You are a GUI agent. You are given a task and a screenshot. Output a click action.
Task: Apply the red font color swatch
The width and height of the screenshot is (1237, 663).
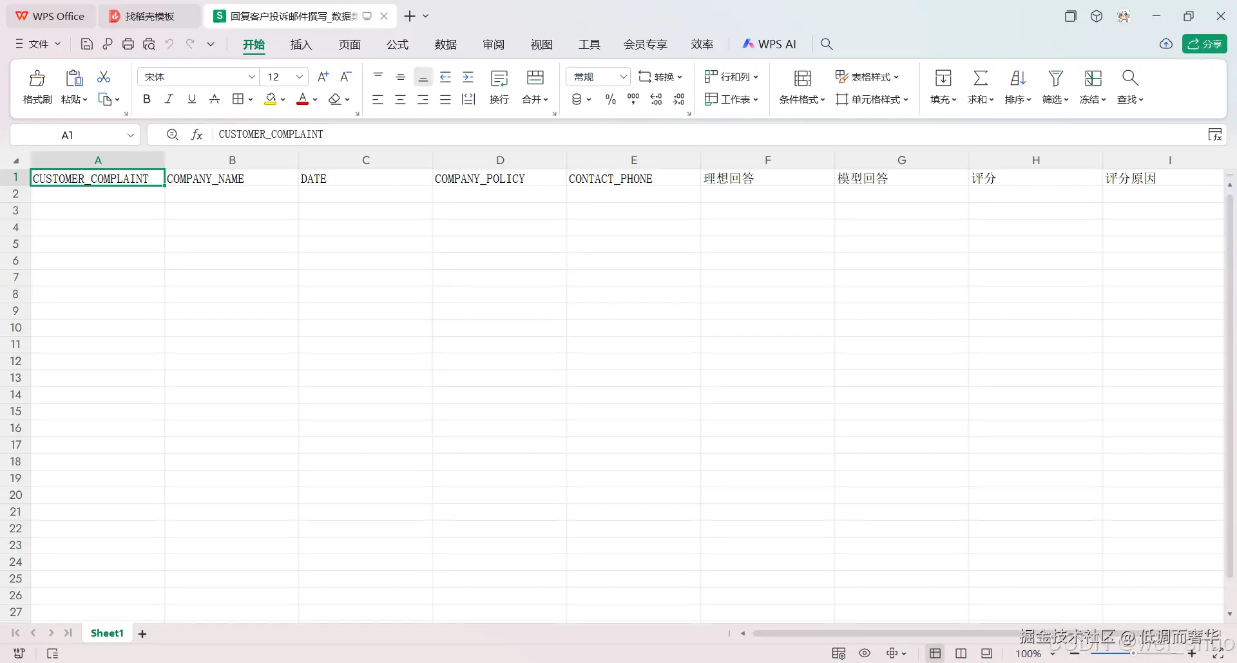coord(303,99)
